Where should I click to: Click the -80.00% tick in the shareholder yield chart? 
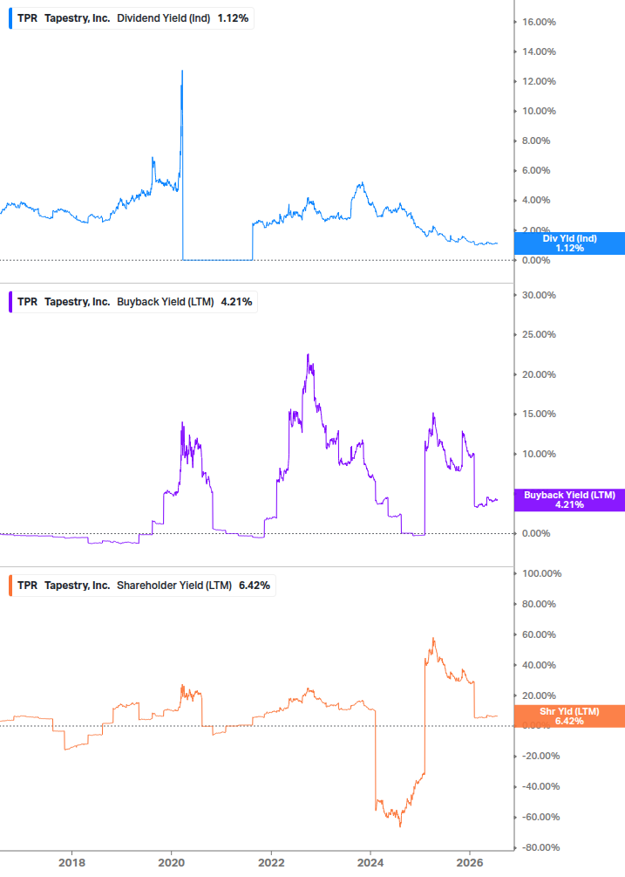[540, 848]
